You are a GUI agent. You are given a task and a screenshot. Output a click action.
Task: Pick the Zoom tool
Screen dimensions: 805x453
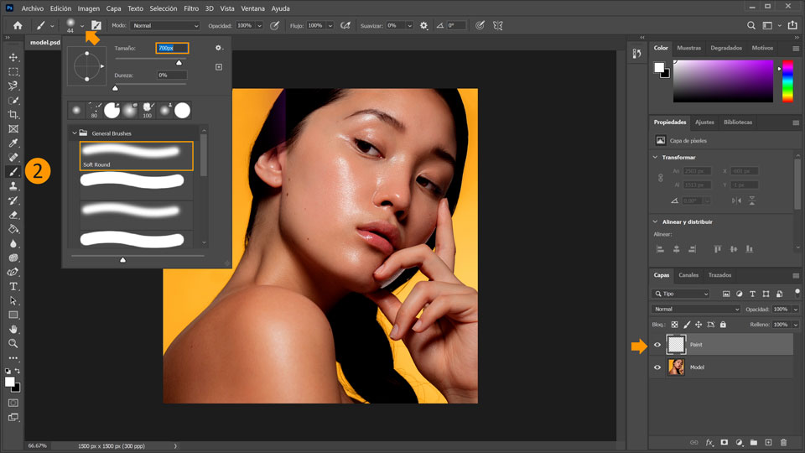(x=13, y=343)
